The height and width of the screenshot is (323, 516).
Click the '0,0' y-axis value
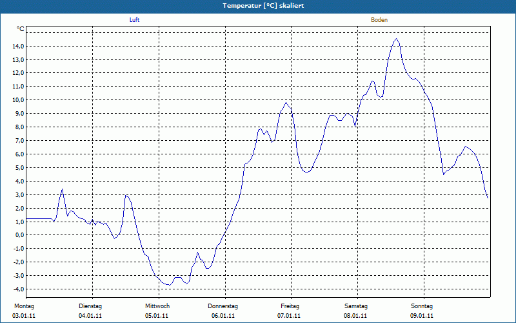click(x=20, y=235)
